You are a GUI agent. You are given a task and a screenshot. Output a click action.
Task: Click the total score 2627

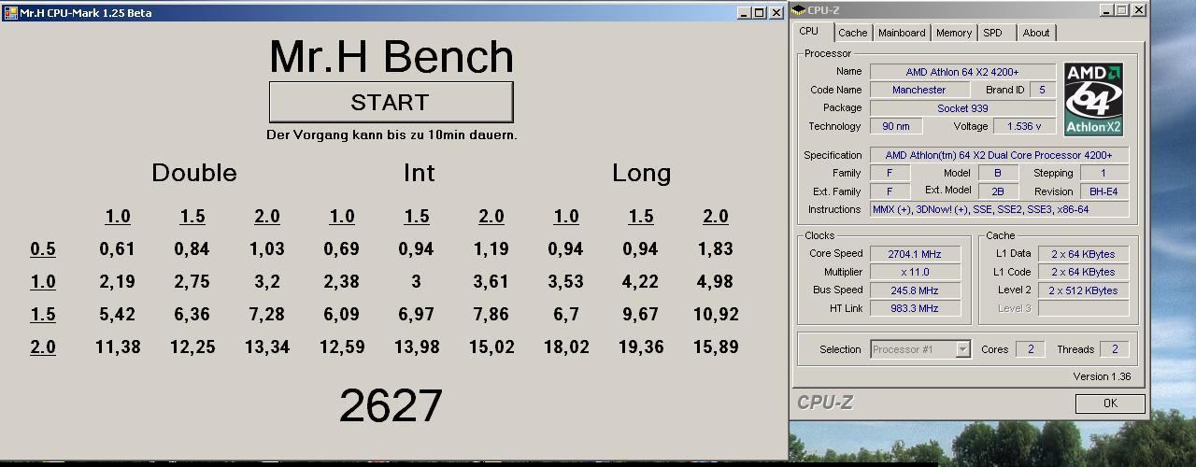pos(391,406)
